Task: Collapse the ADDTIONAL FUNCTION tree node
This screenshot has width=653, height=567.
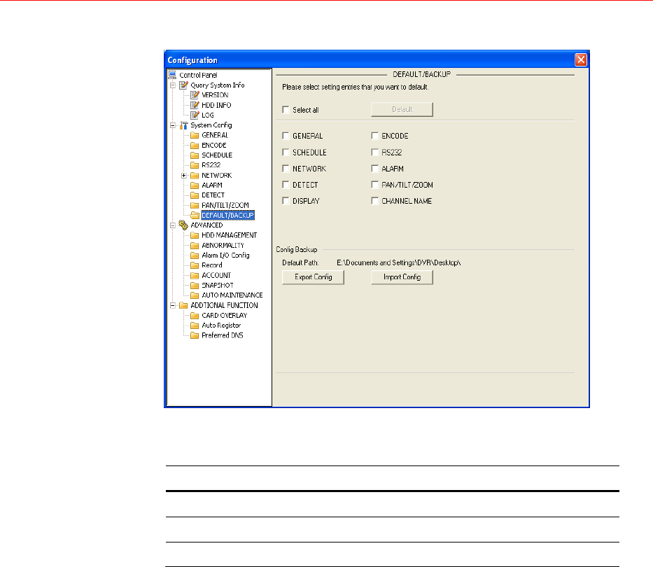Action: [173, 305]
